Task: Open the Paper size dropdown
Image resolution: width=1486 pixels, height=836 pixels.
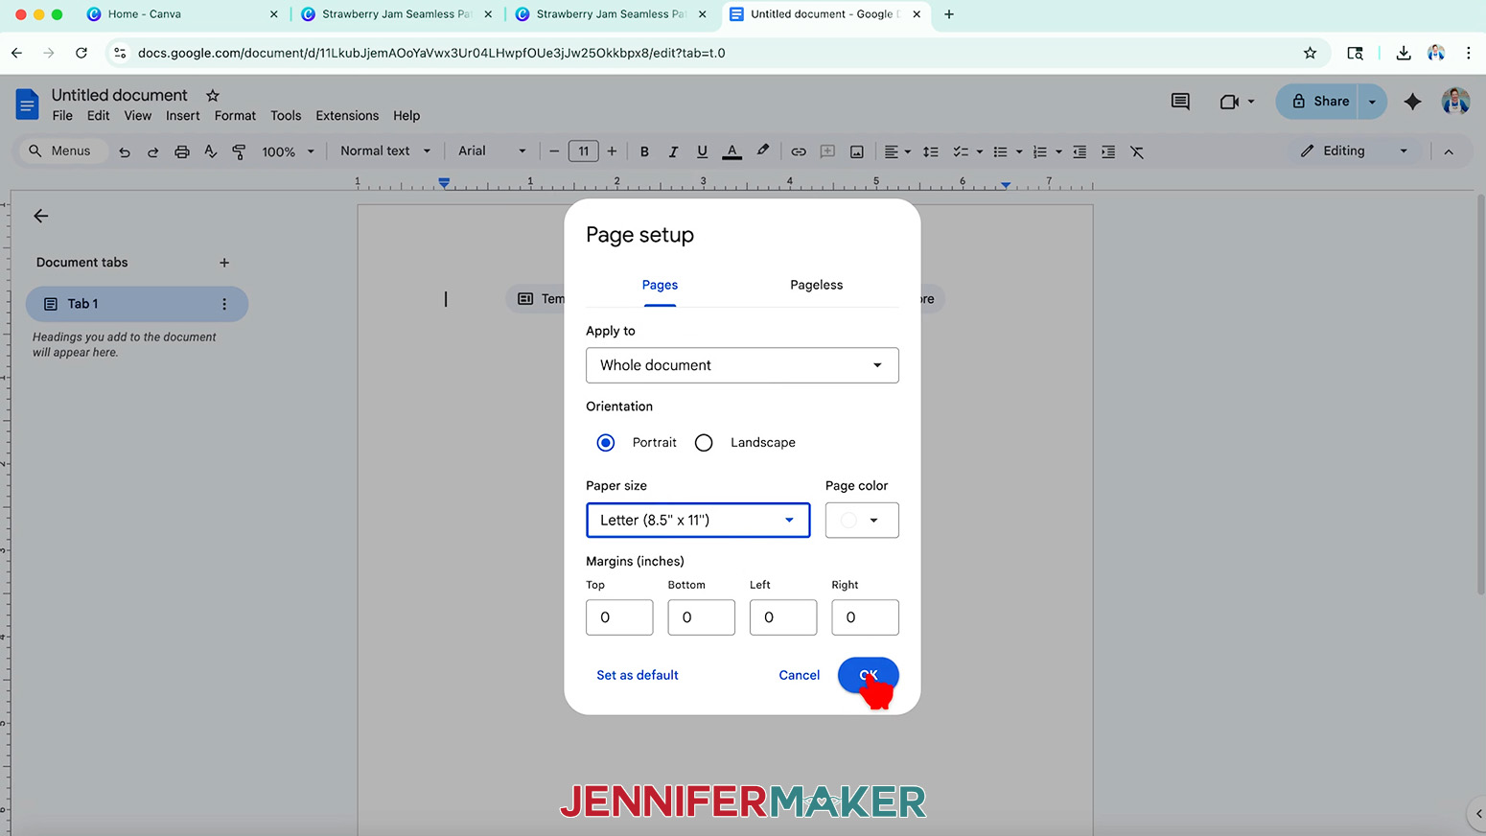Action: pyautogui.click(x=698, y=520)
